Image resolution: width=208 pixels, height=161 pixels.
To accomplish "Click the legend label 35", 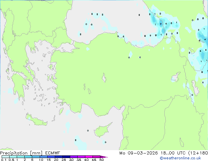I will [79, 160].
